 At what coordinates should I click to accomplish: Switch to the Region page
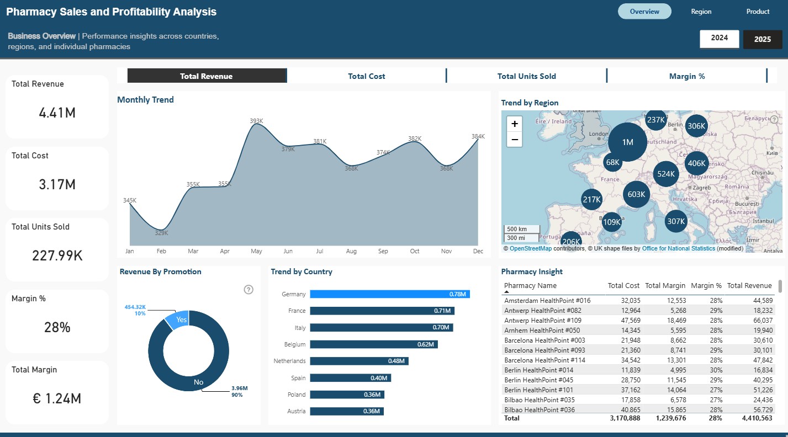click(x=701, y=11)
